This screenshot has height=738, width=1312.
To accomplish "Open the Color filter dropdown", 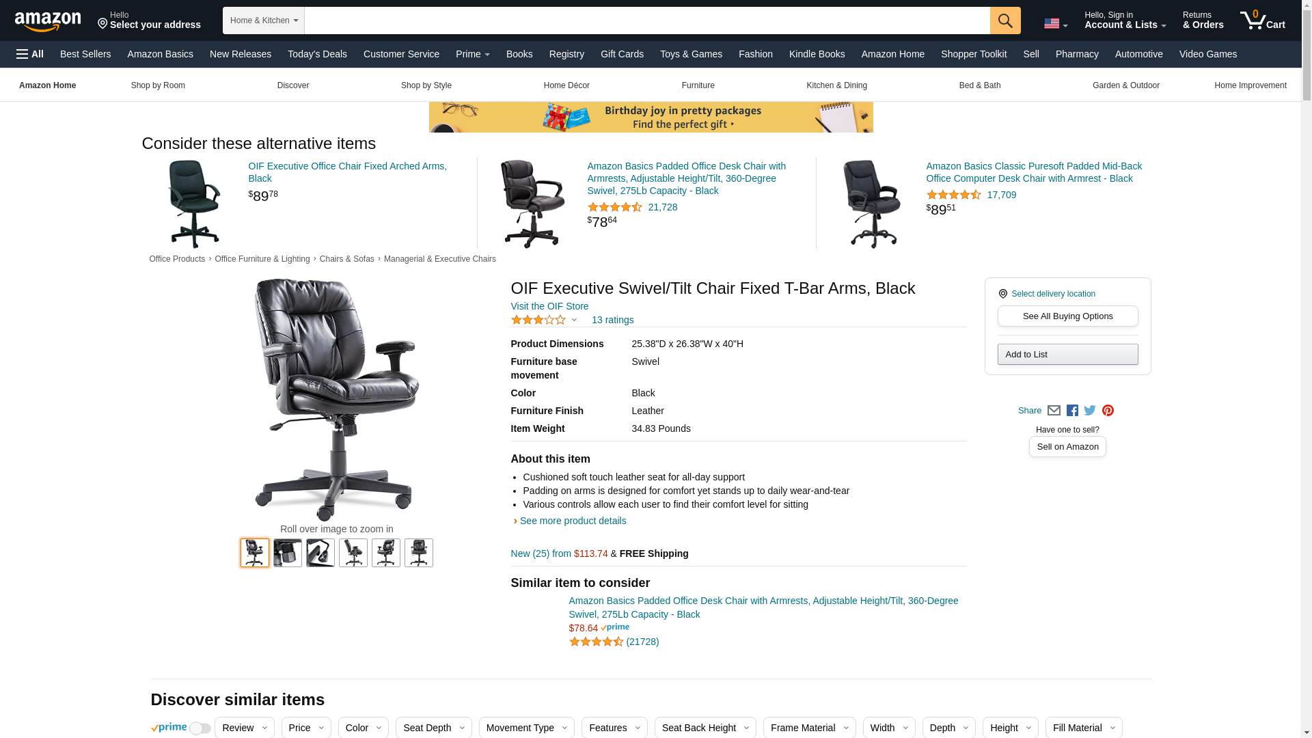I will 364,728.
